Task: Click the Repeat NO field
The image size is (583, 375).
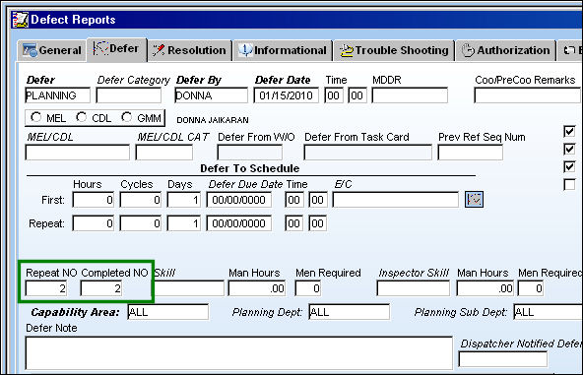Action: point(46,288)
